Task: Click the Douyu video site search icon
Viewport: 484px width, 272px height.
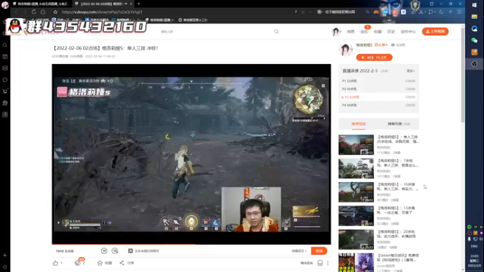Action: pyautogui.click(x=276, y=31)
